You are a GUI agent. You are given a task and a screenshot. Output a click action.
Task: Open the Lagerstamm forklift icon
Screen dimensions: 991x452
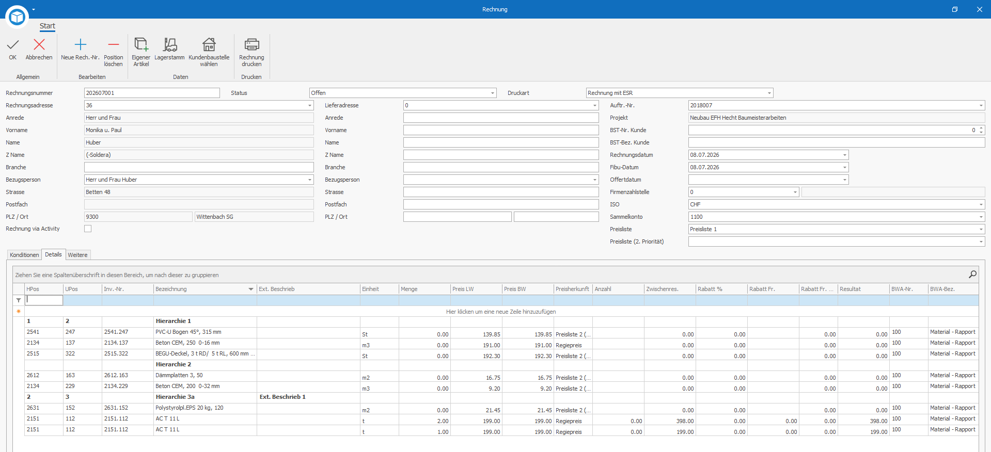169,45
